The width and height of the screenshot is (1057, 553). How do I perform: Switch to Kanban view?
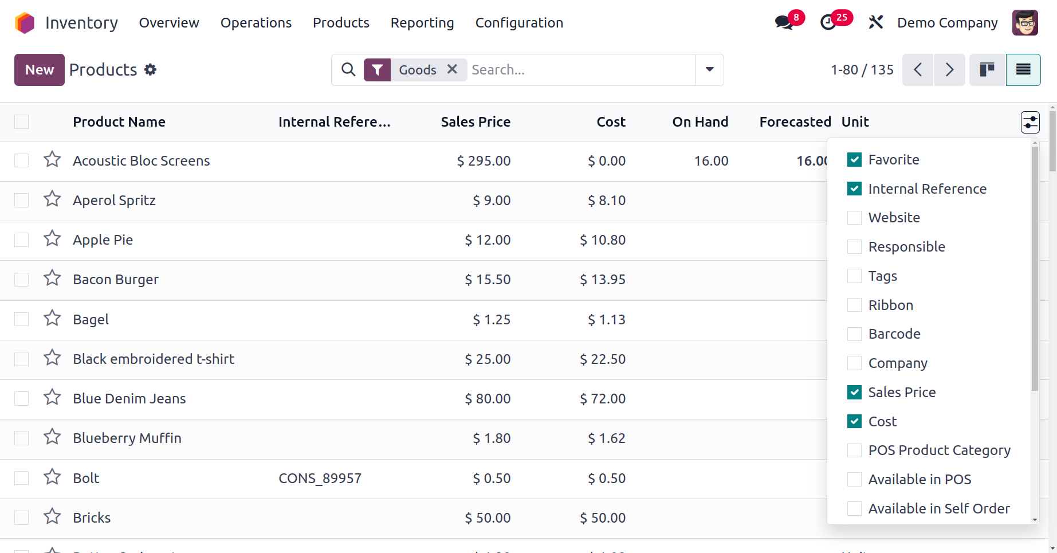[987, 70]
